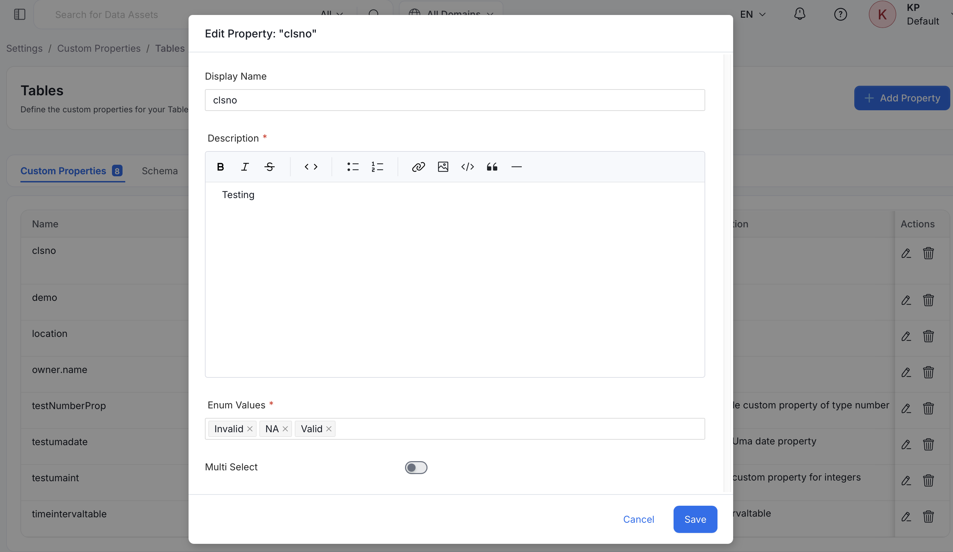Toggle the Multi Select switch

[x=416, y=468]
